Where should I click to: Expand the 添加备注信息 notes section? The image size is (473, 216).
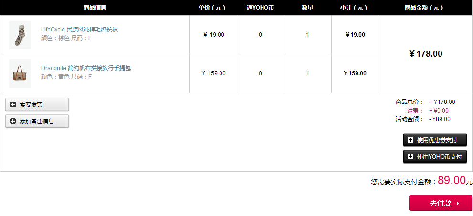click(37, 121)
